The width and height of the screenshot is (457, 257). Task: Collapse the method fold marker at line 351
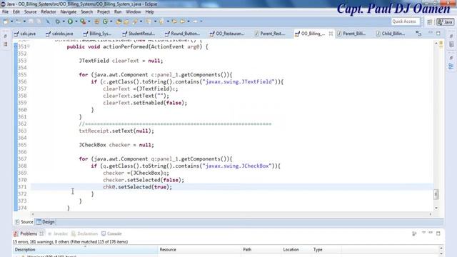tap(29, 46)
